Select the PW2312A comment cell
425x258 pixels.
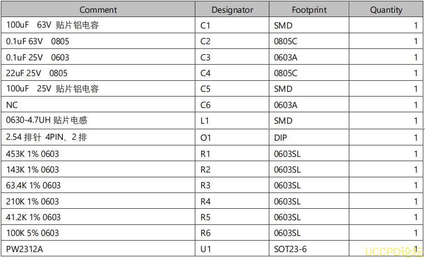[x=24, y=249]
